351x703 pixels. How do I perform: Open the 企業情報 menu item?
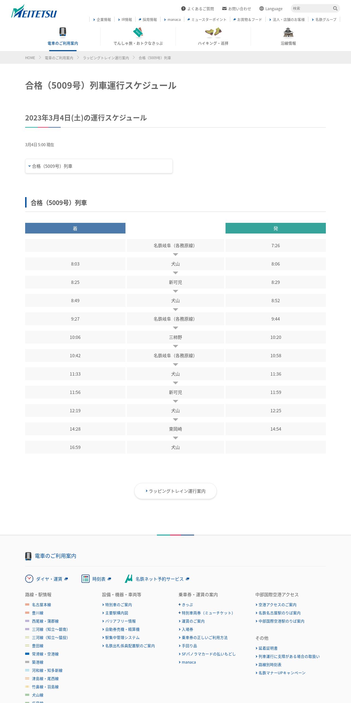click(x=102, y=20)
